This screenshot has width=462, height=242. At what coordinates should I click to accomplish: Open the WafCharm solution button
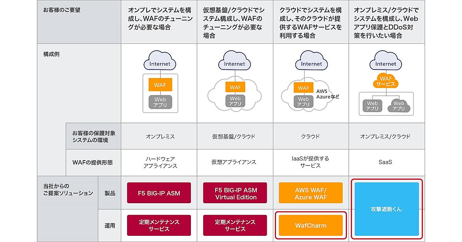click(311, 225)
